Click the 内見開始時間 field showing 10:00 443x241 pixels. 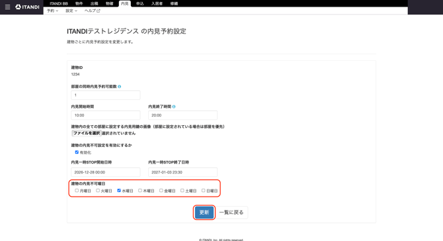tap(106, 115)
